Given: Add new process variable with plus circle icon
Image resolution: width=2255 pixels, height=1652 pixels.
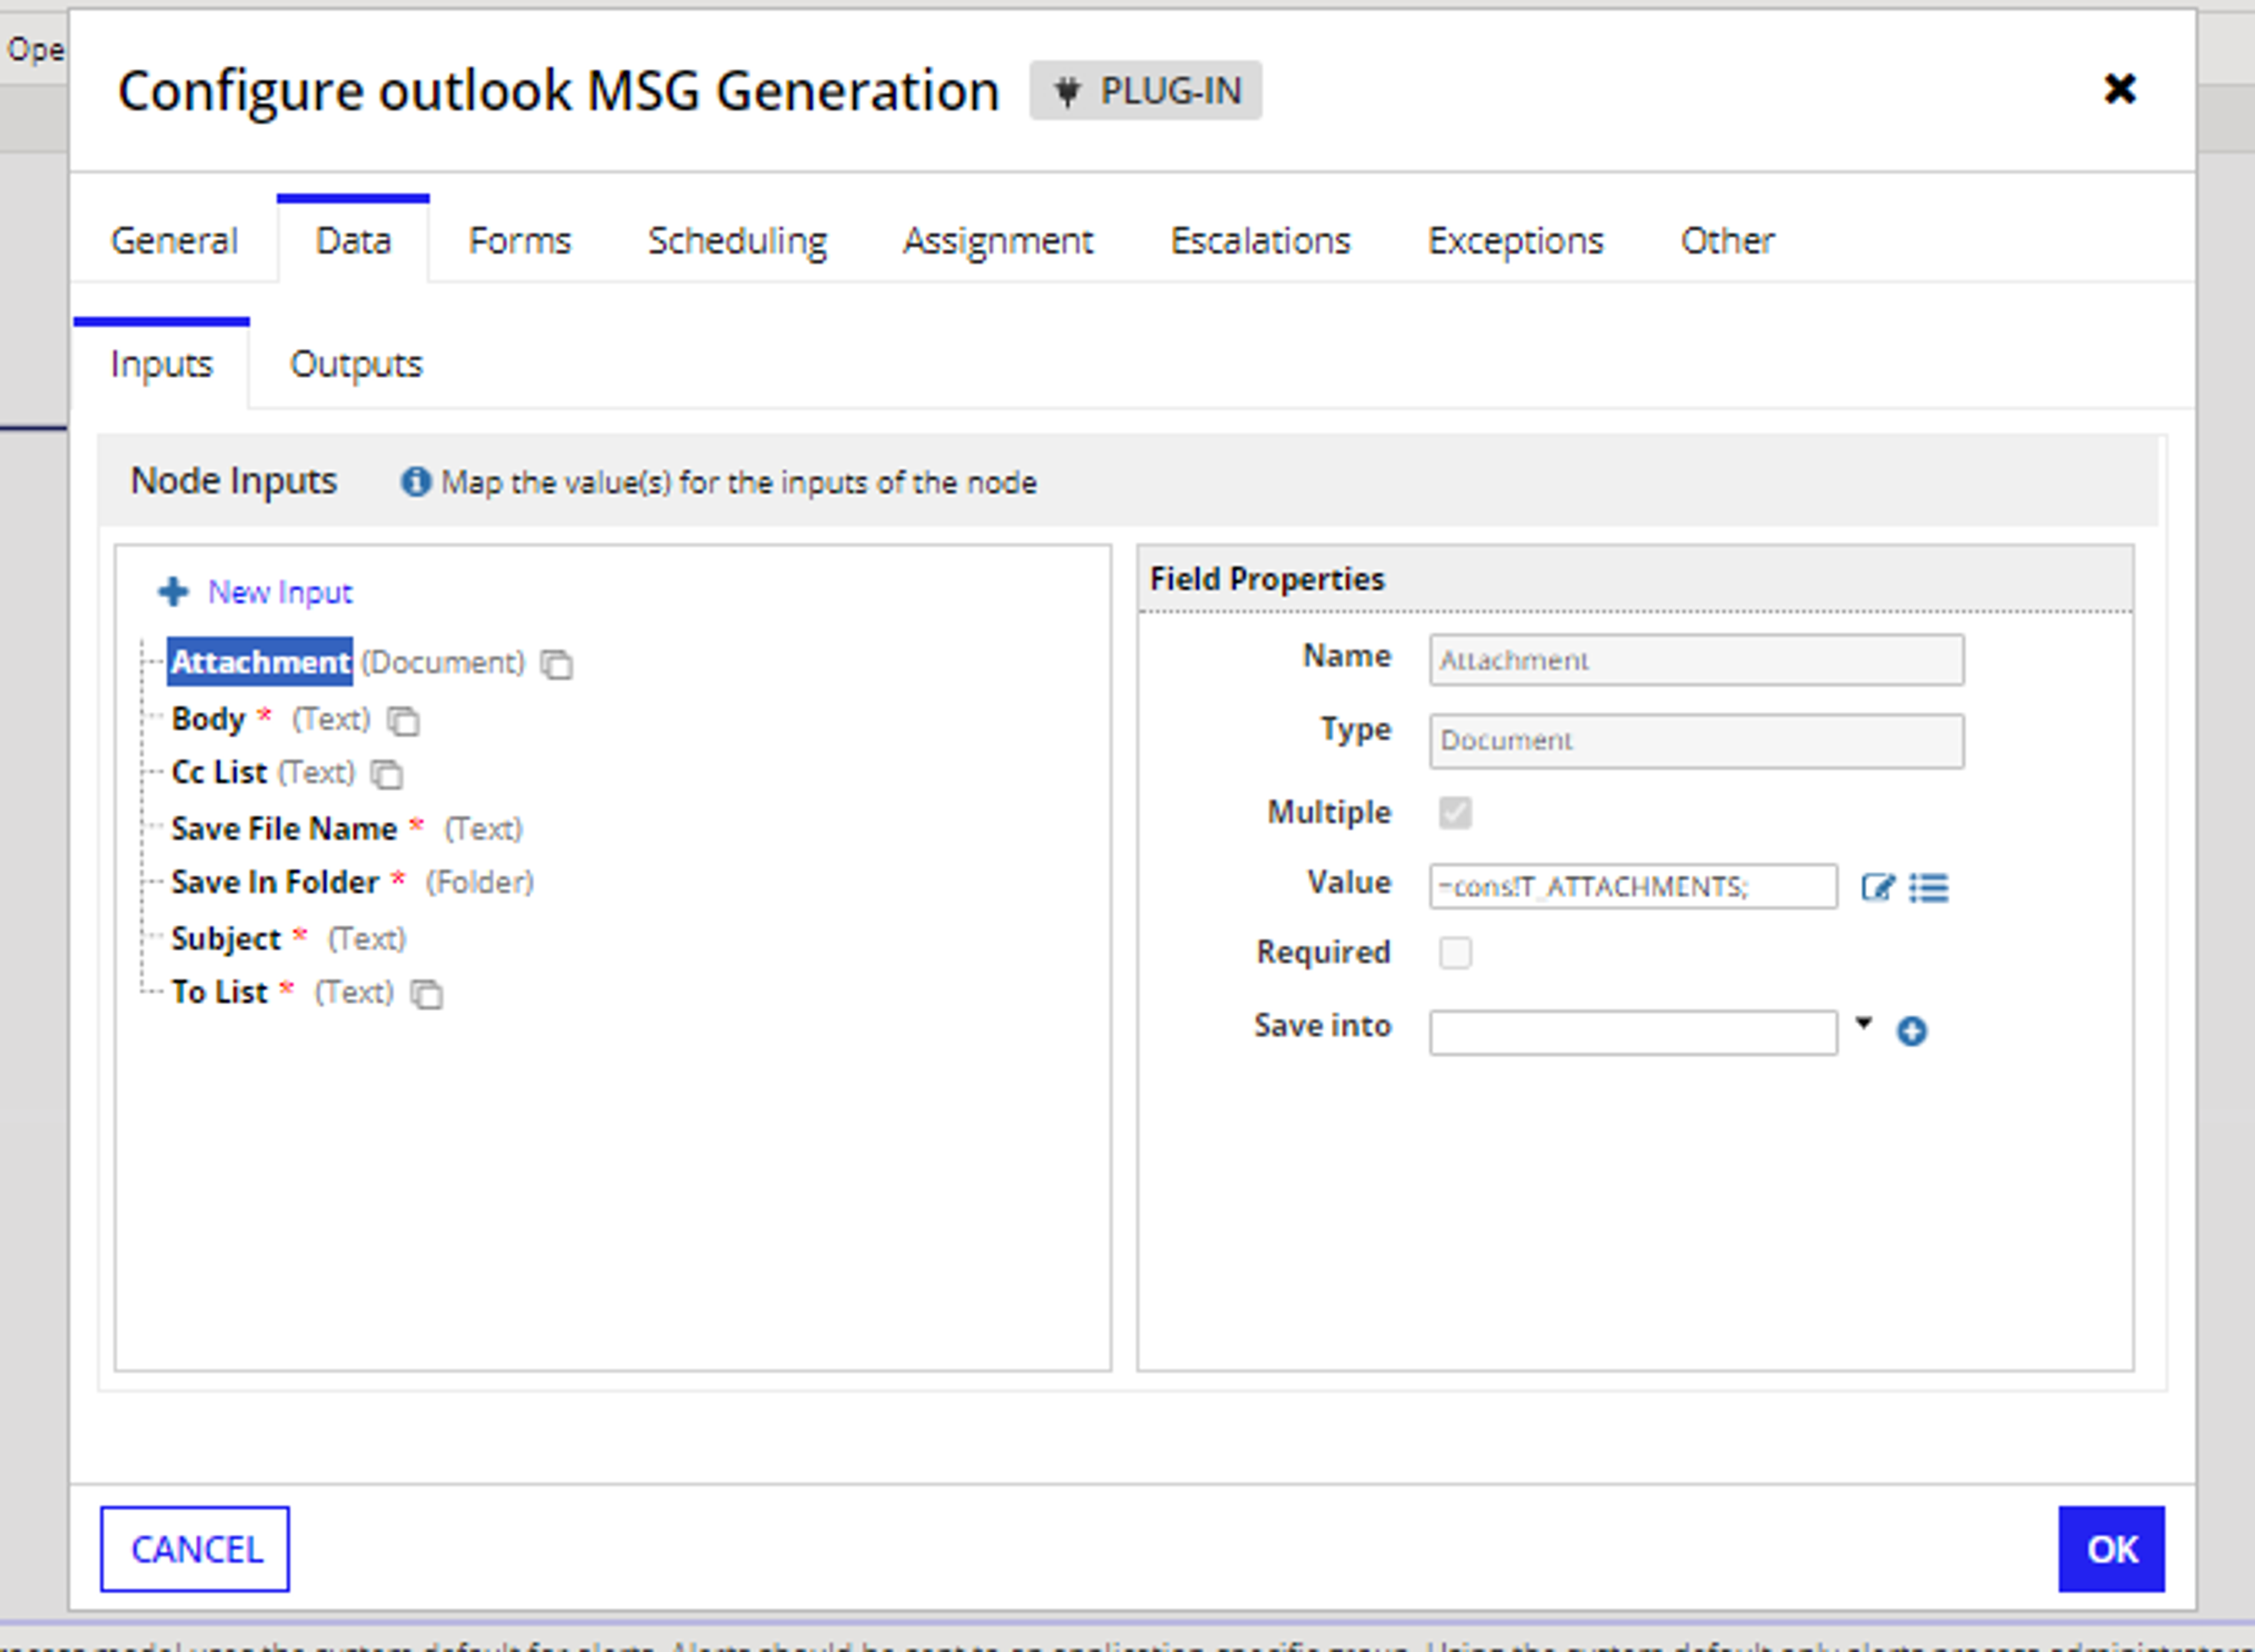Looking at the screenshot, I should click(1912, 1031).
